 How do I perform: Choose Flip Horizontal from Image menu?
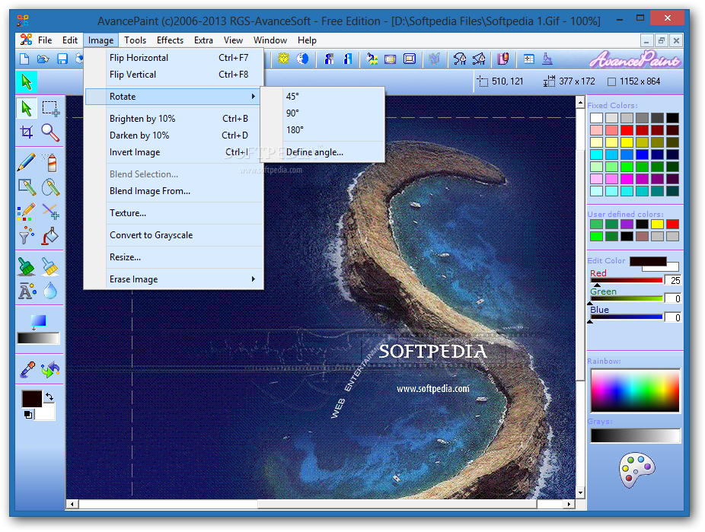click(x=174, y=58)
